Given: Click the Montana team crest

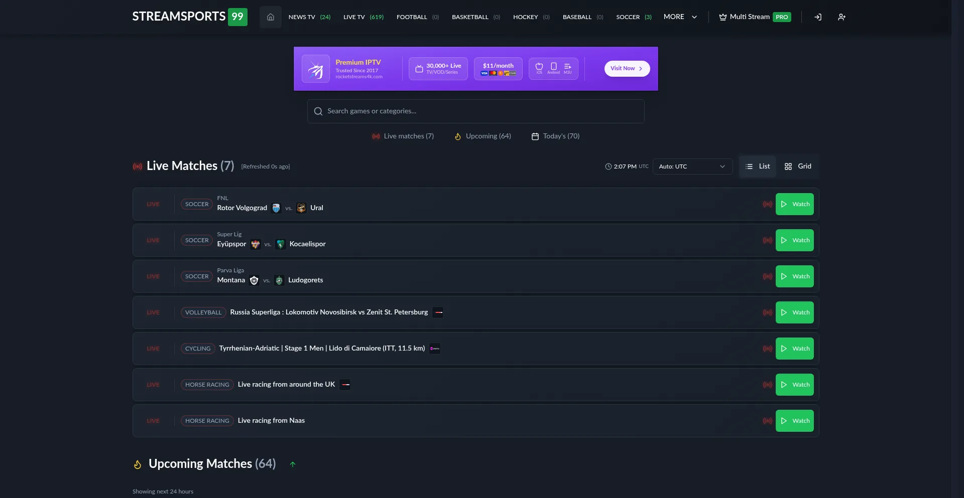Looking at the screenshot, I should 254,280.
